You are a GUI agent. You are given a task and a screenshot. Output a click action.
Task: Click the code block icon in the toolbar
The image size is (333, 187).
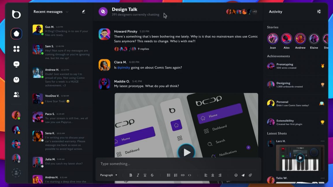click(190, 175)
